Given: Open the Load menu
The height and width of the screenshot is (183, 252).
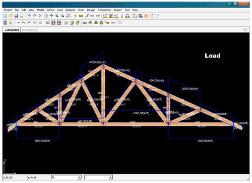Looking at the screenshot, I should [x=59, y=10].
